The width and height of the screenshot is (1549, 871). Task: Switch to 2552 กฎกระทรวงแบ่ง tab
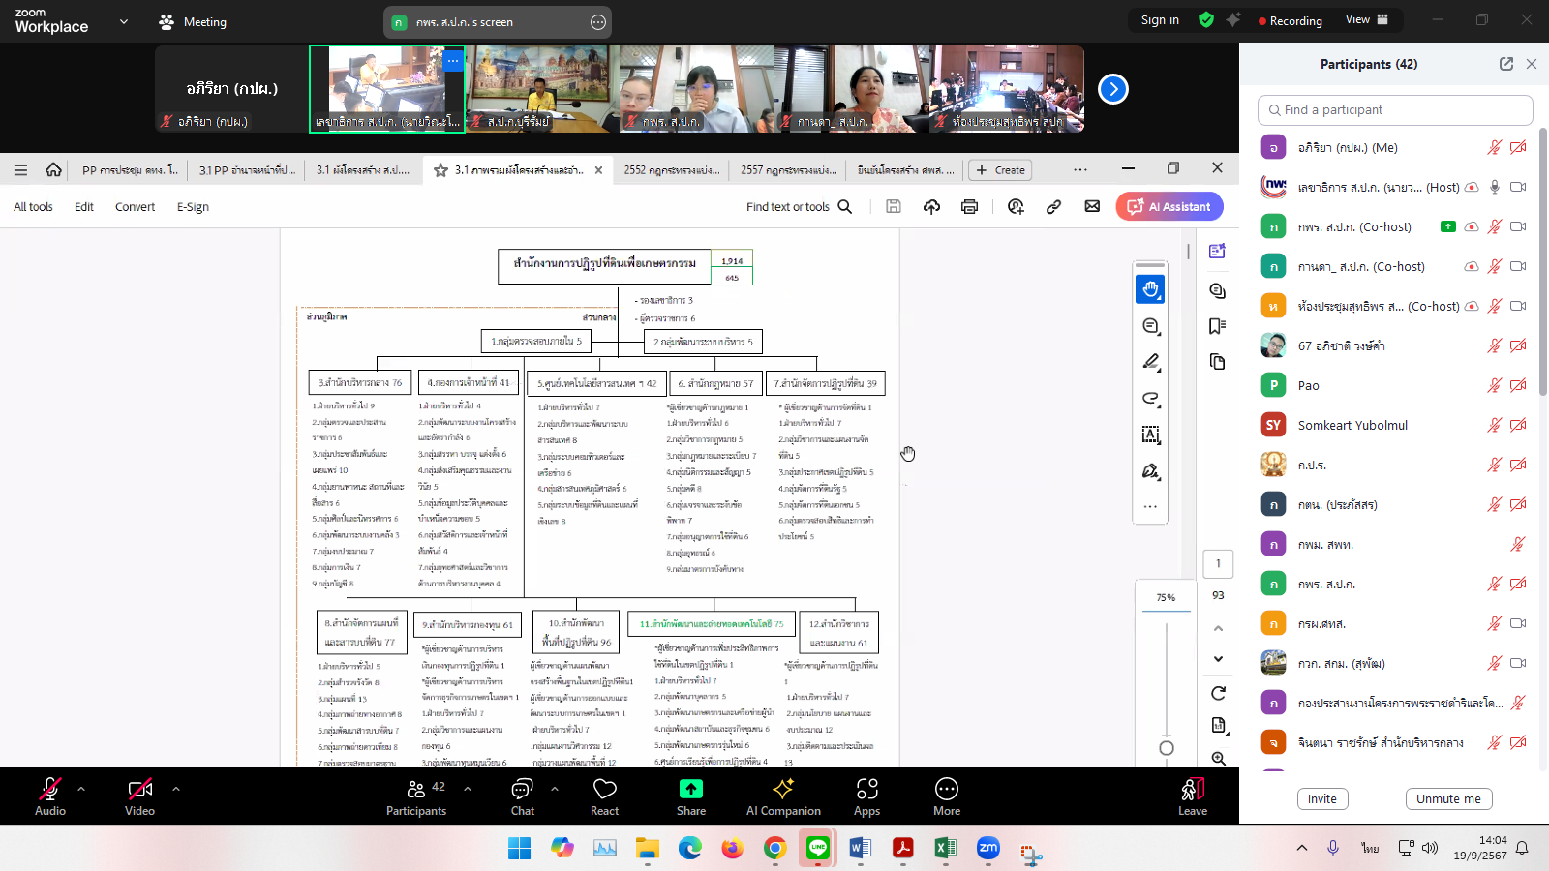[x=672, y=169]
